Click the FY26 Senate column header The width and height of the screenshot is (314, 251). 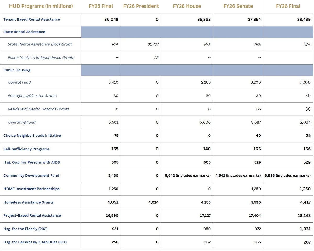click(x=238, y=6)
